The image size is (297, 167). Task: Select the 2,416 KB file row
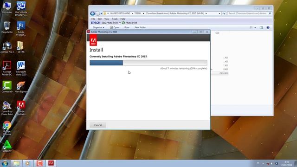point(220,73)
